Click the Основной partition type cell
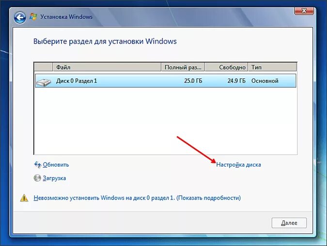327x246 pixels. pyautogui.click(x=265, y=81)
